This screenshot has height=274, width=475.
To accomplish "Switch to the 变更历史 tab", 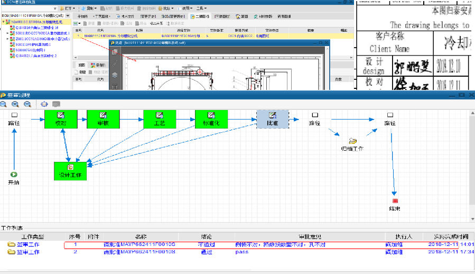I will point(147,16).
